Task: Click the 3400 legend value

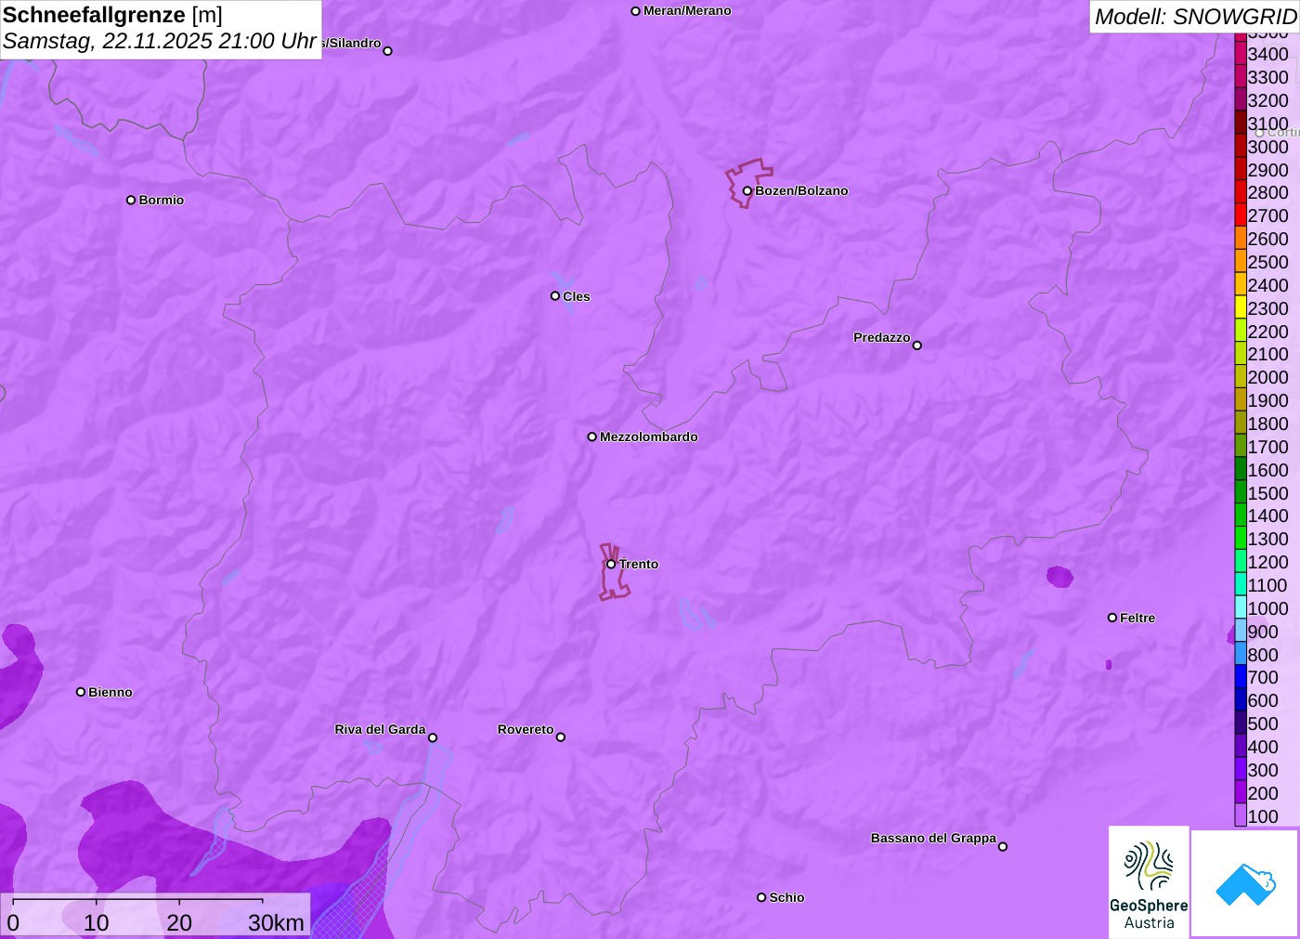Action: tap(1267, 54)
